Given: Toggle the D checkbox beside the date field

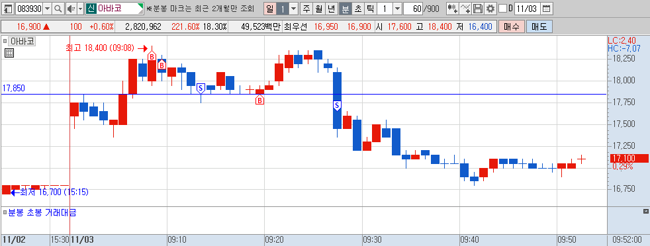Looking at the screenshot, I should tap(502, 9).
